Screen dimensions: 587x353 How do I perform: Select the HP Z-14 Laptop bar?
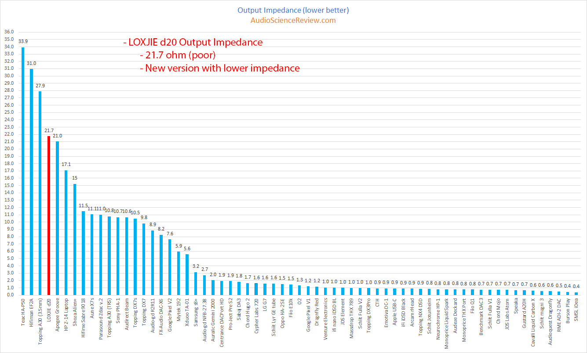pyautogui.click(x=66, y=232)
